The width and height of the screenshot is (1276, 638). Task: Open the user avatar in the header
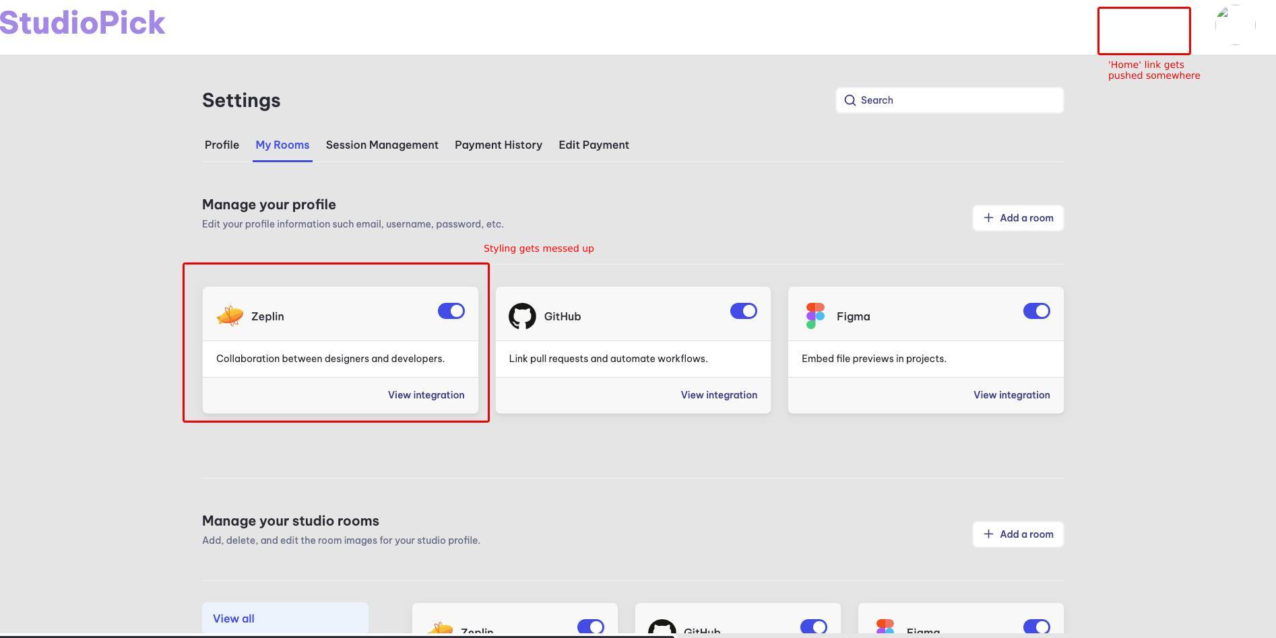[x=1235, y=25]
